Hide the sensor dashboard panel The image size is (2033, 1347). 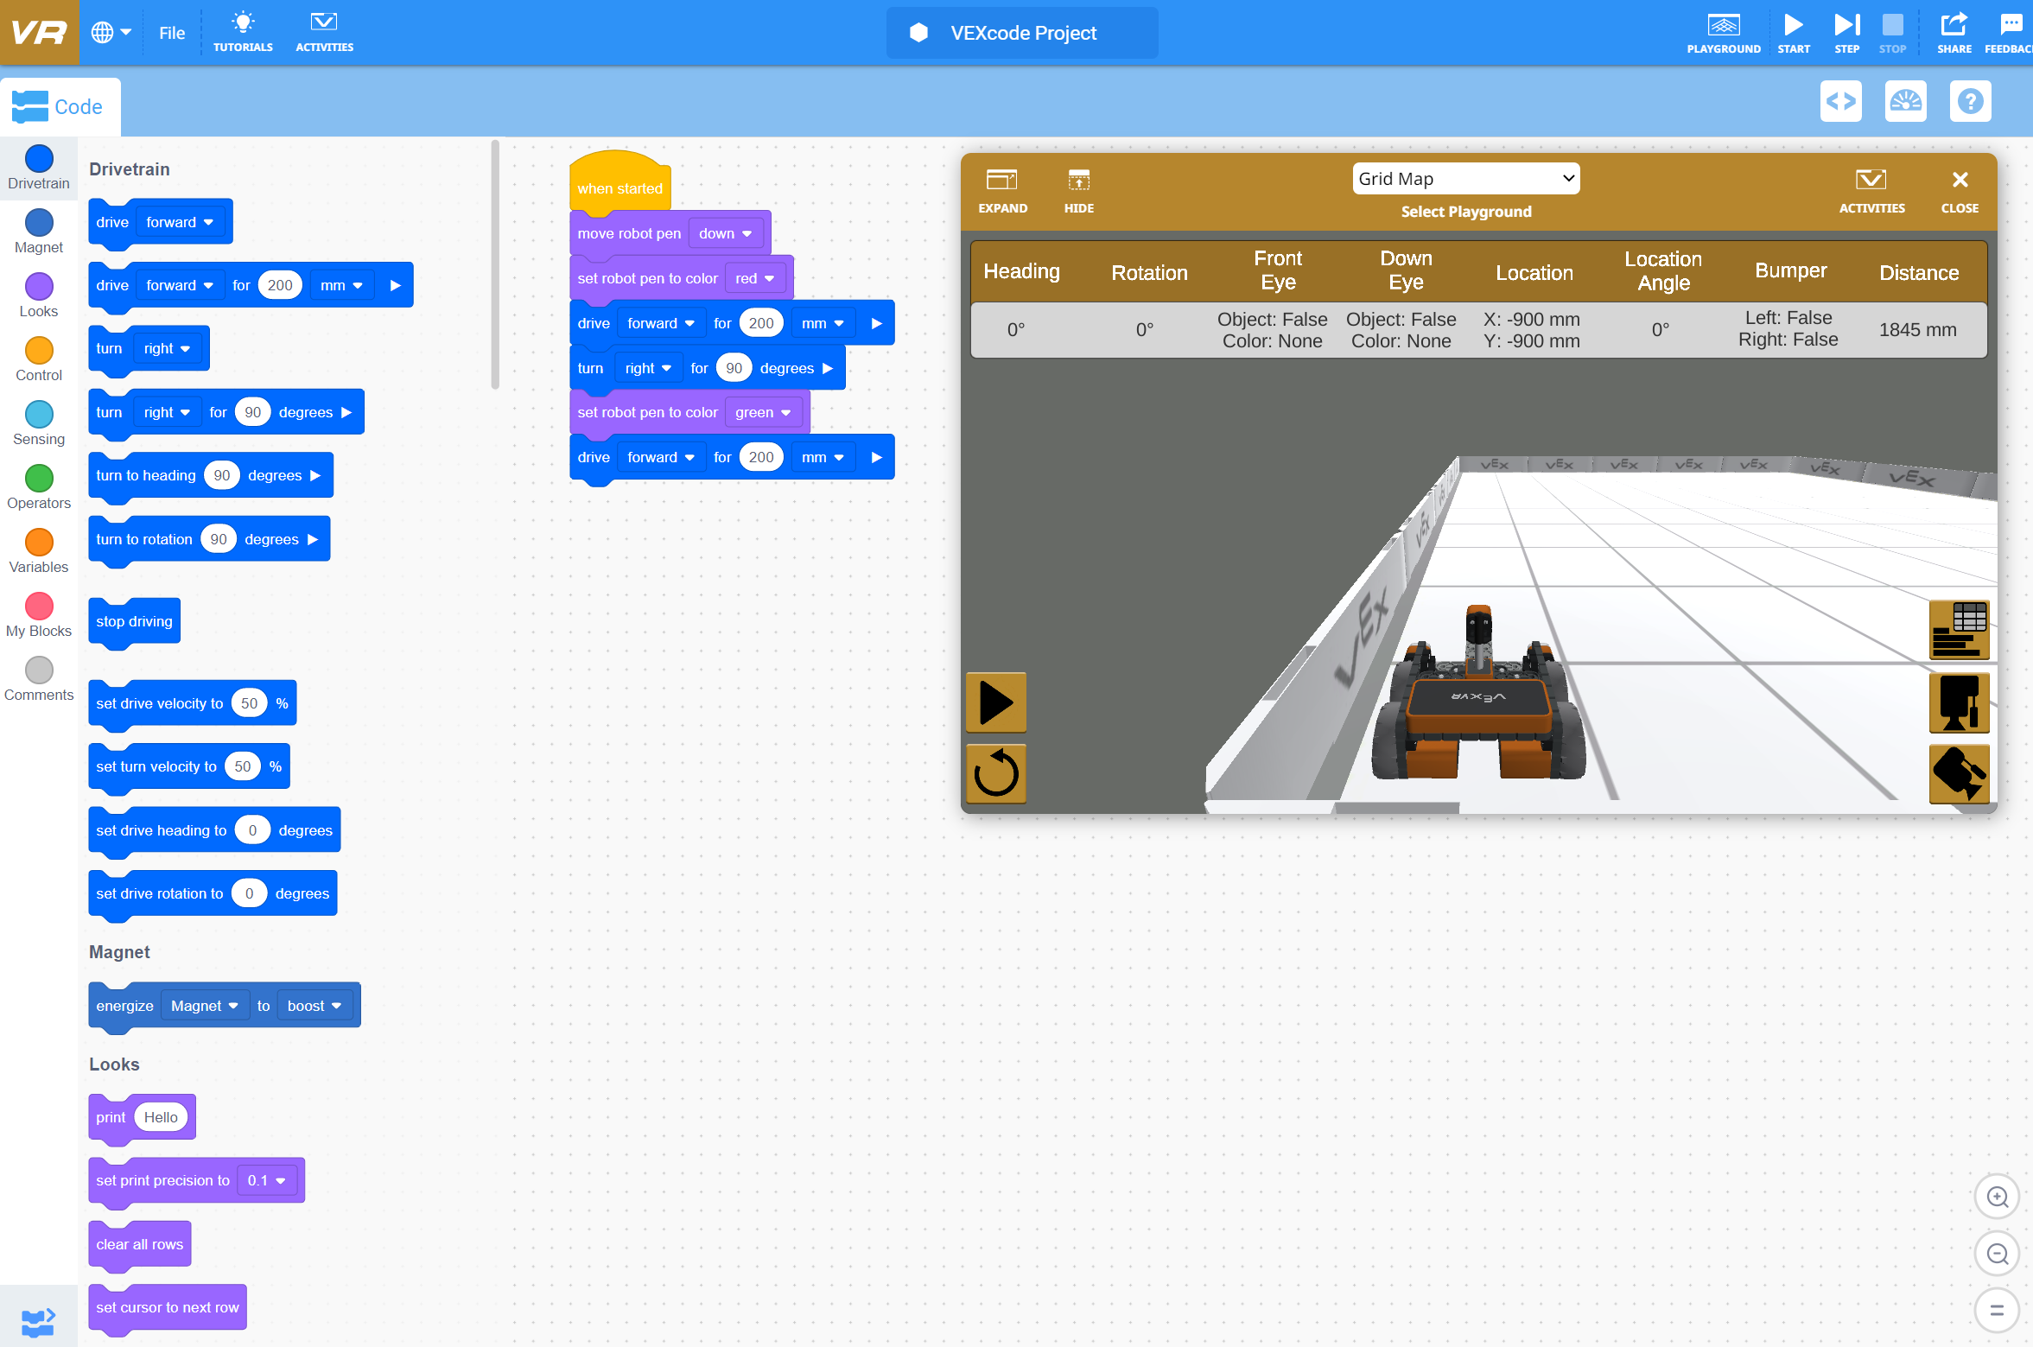[x=1078, y=191]
